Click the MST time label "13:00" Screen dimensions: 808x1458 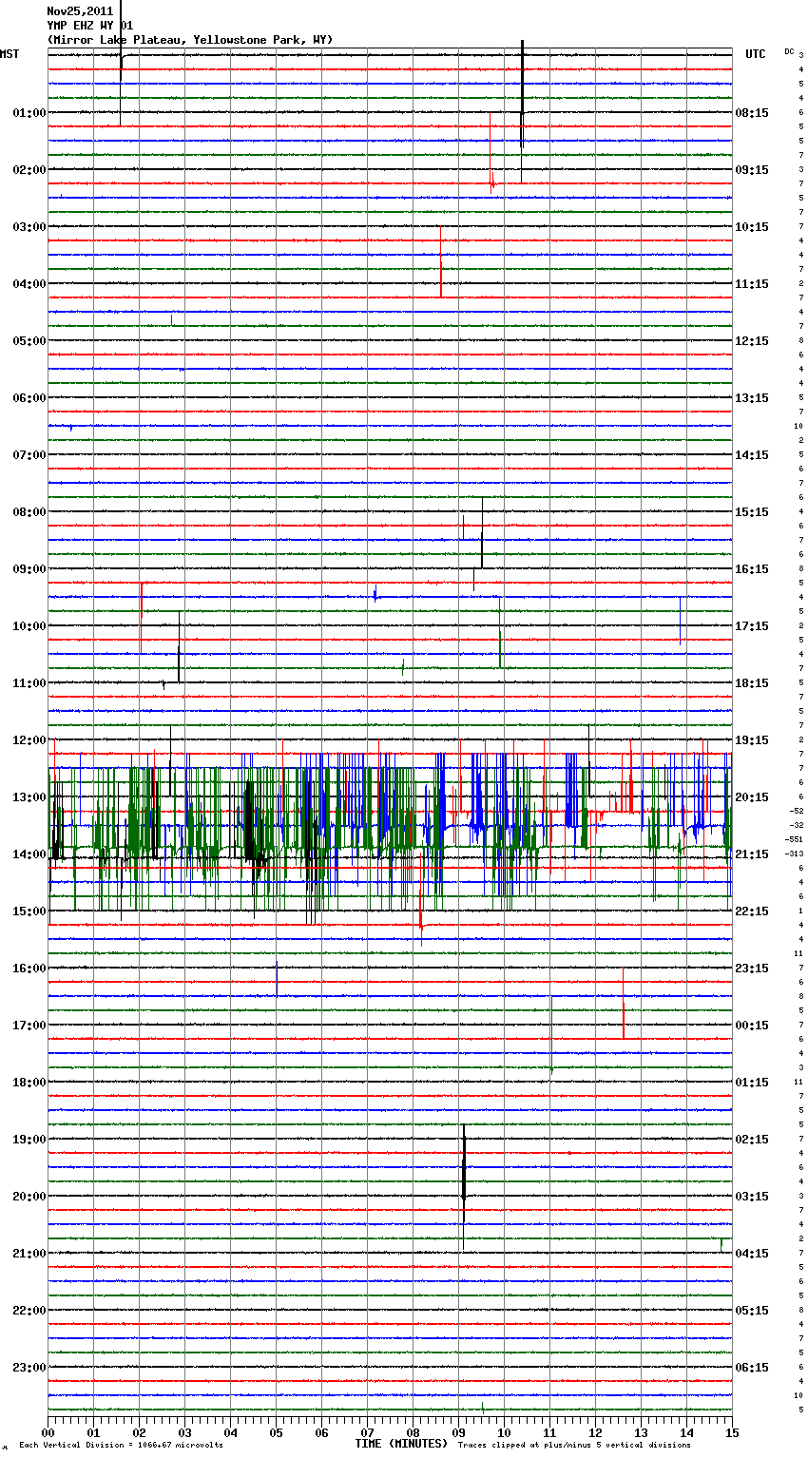(29, 797)
